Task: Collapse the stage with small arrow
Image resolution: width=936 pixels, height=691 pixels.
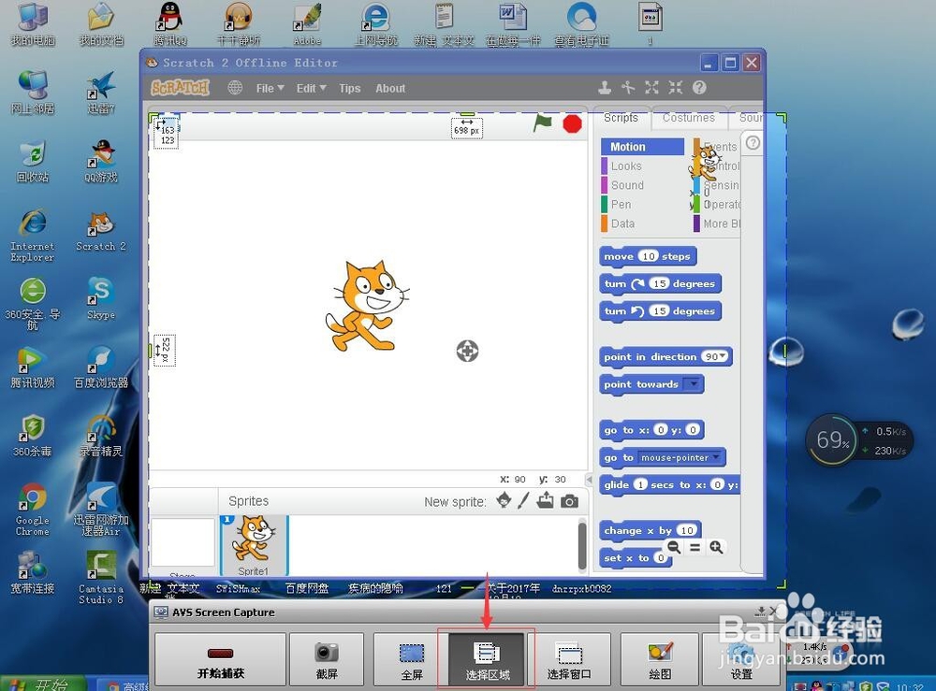Action: click(589, 480)
